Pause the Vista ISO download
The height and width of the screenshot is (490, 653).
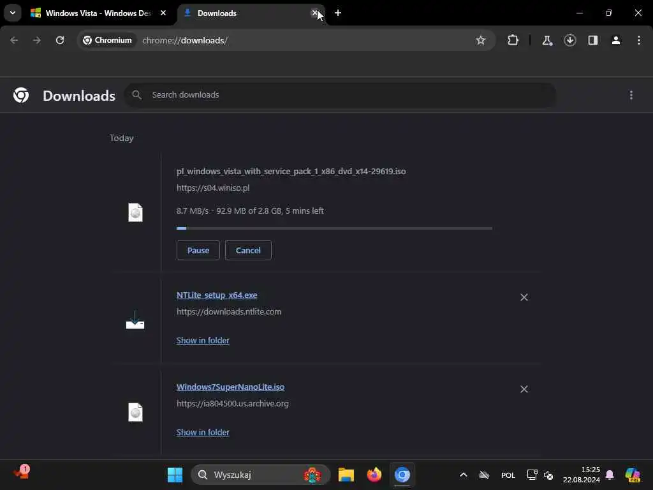click(x=198, y=250)
